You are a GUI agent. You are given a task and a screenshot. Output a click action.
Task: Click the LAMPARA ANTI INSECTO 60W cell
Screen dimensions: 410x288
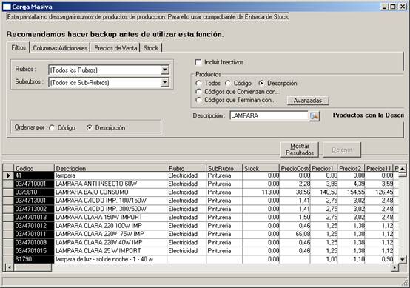tap(110, 184)
